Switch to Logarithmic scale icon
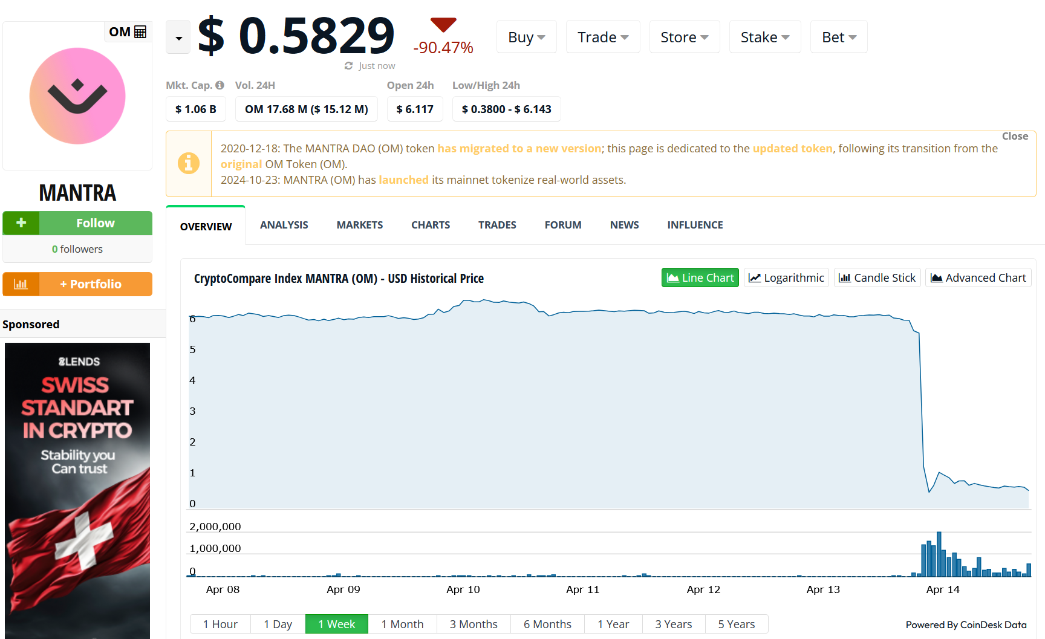The width and height of the screenshot is (1045, 639). click(755, 277)
